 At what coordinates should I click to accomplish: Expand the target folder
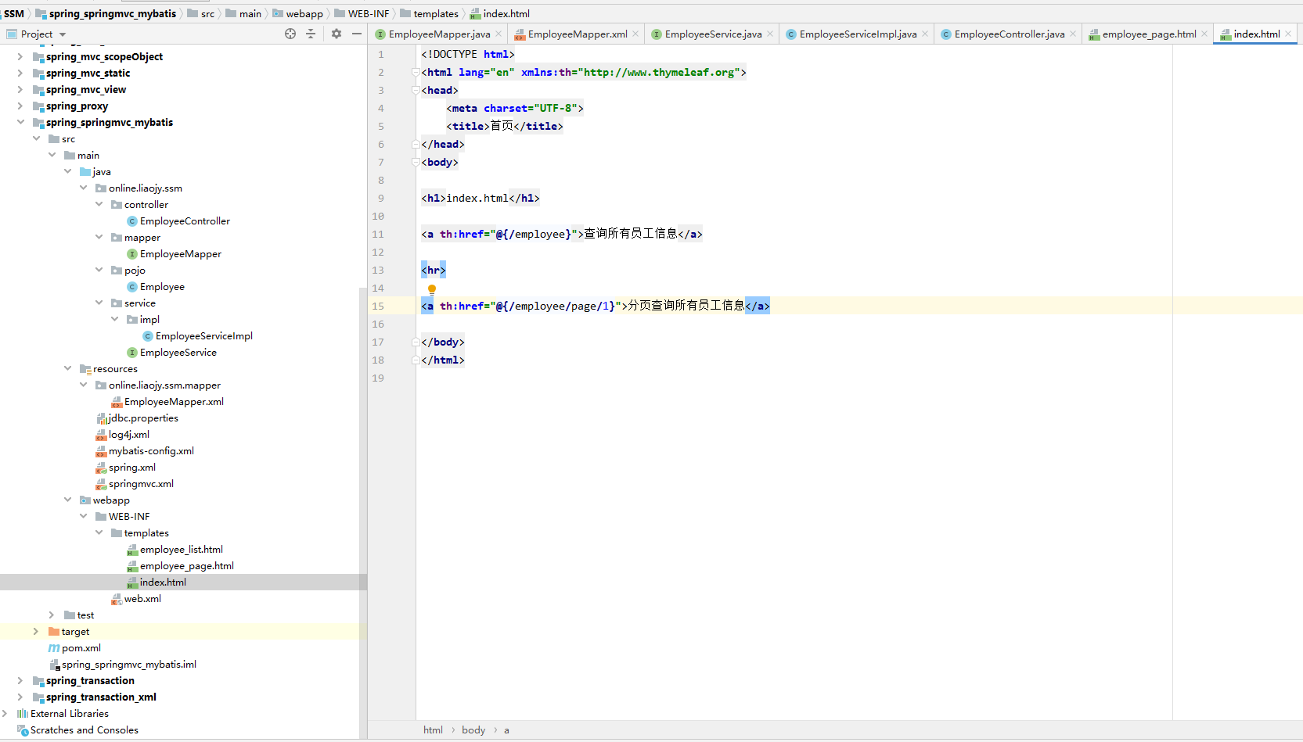(x=36, y=631)
